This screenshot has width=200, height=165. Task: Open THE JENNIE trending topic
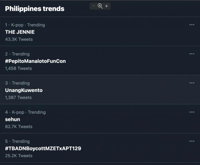click(x=20, y=32)
